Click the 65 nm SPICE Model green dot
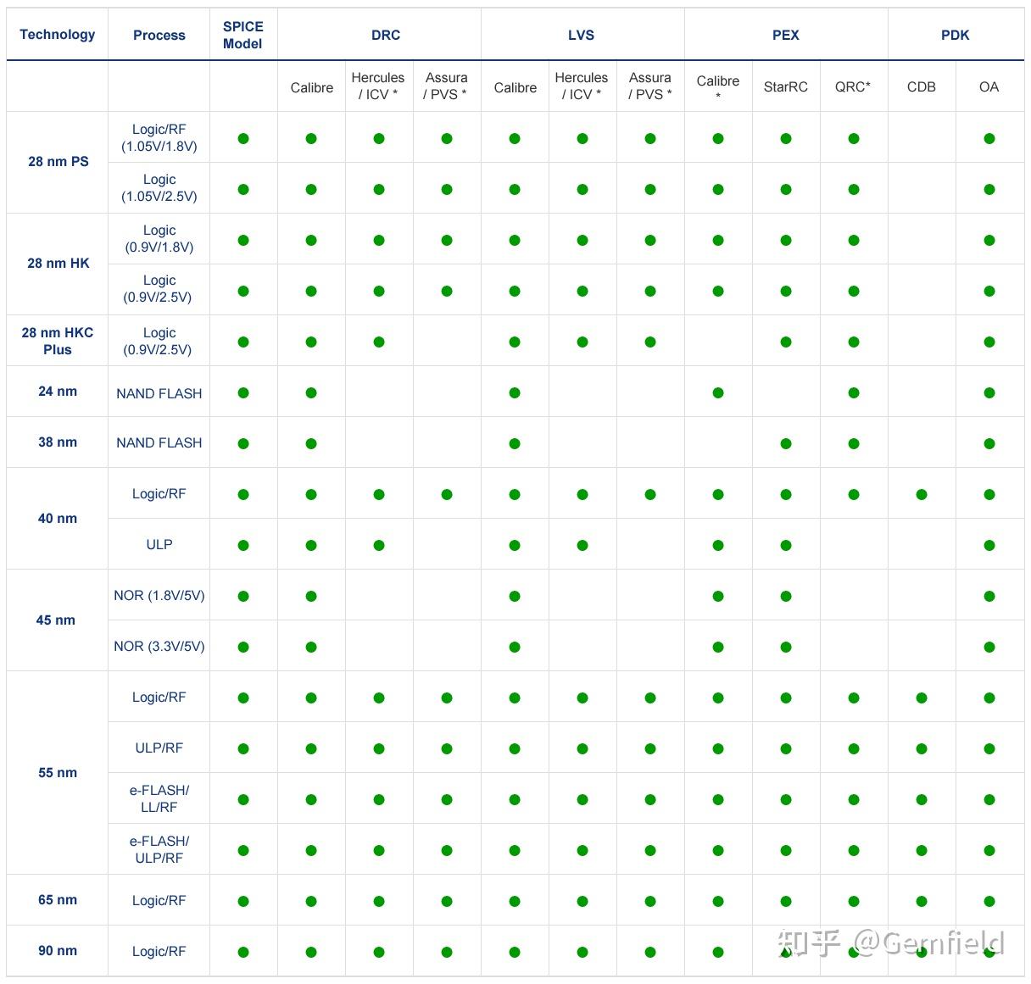The width and height of the screenshot is (1031, 984). tap(243, 901)
